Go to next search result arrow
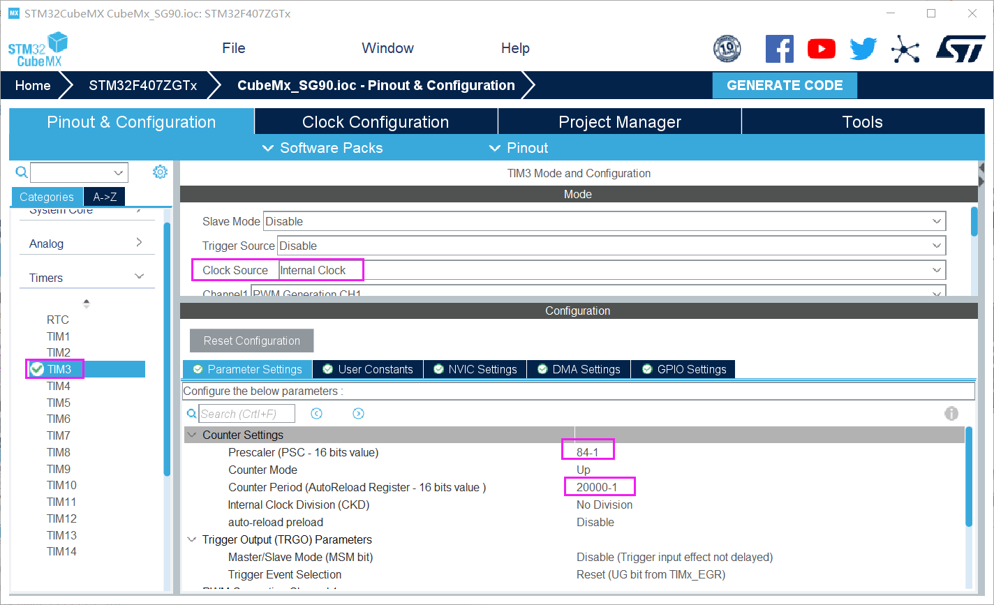Image resolution: width=994 pixels, height=605 pixels. (x=358, y=414)
